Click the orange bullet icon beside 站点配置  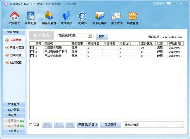[7, 63]
